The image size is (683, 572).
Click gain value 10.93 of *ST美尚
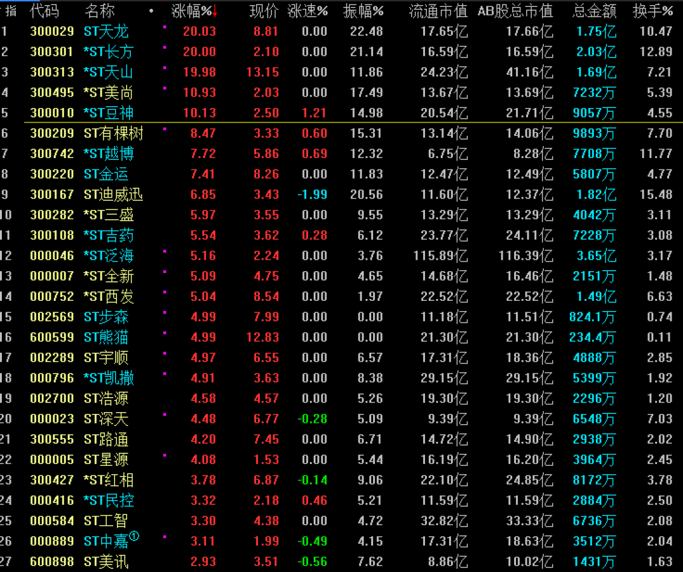coord(199,93)
